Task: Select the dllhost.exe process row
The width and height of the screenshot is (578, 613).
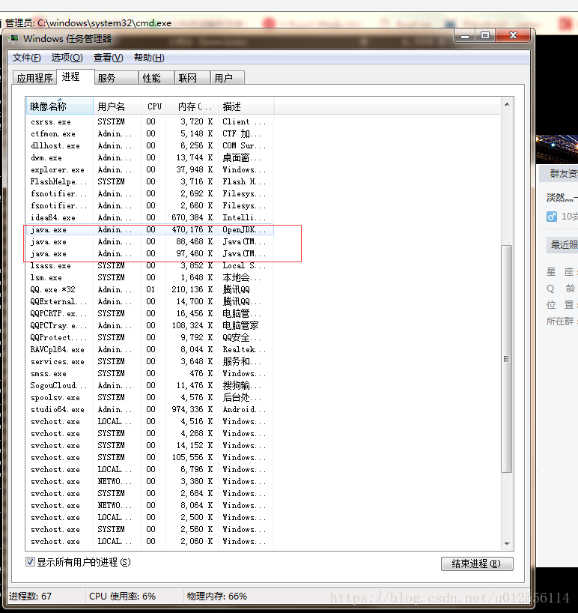Action: [150, 146]
